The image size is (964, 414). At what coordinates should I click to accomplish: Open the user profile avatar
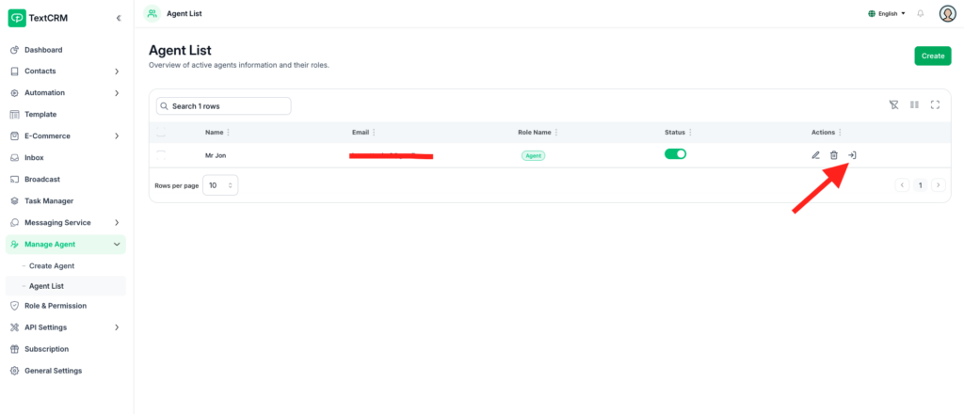pos(947,13)
